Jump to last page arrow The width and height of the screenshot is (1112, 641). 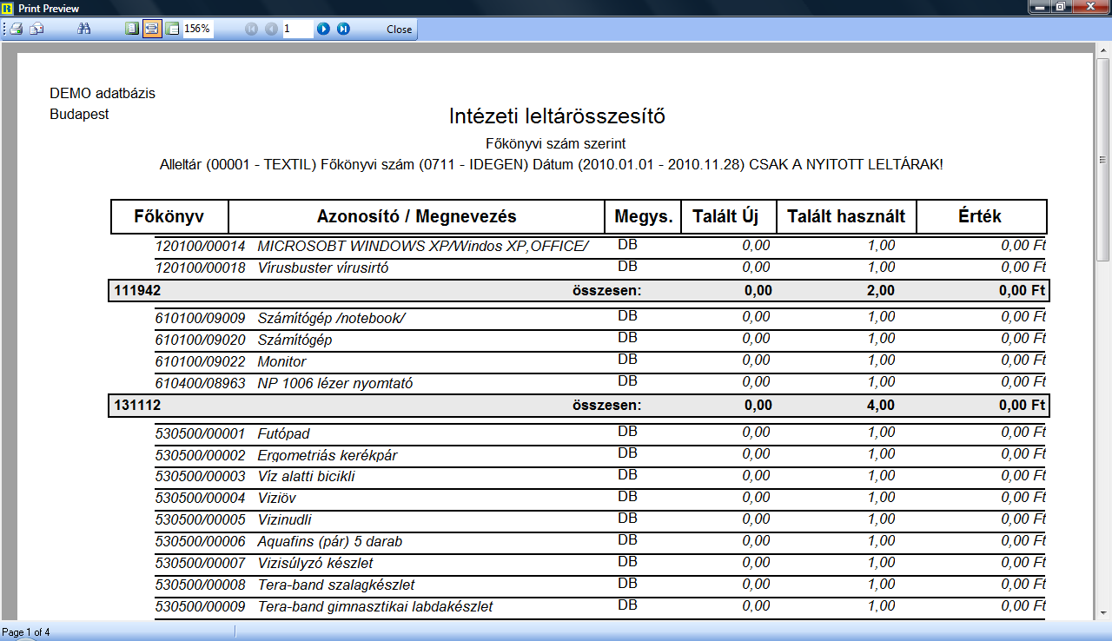343,29
